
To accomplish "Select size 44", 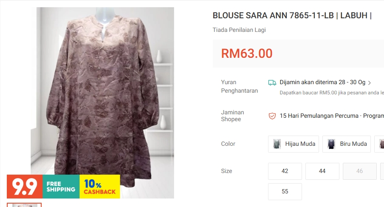I will (x=322, y=171).
